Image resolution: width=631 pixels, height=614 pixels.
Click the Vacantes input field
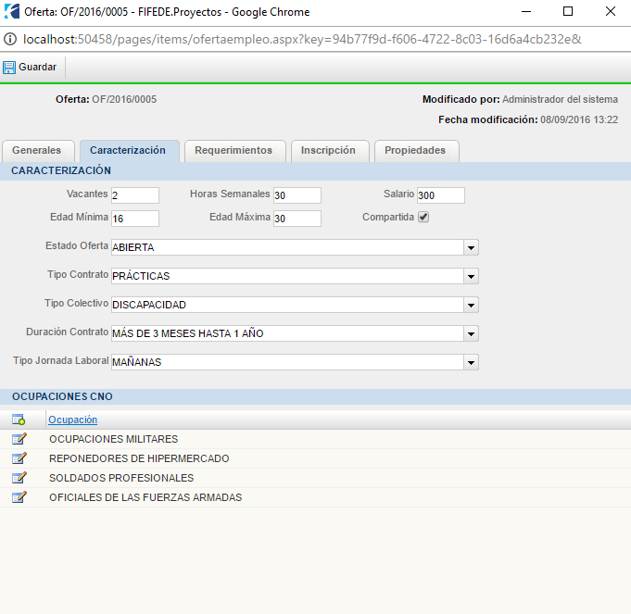coord(135,195)
